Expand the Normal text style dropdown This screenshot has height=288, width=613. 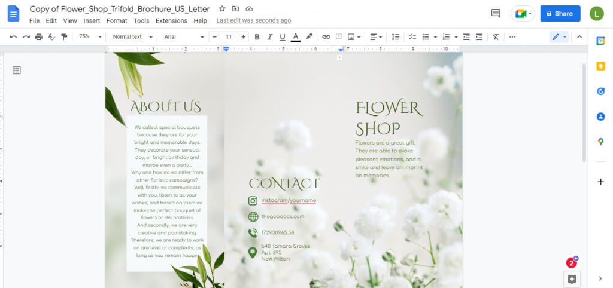(x=131, y=37)
